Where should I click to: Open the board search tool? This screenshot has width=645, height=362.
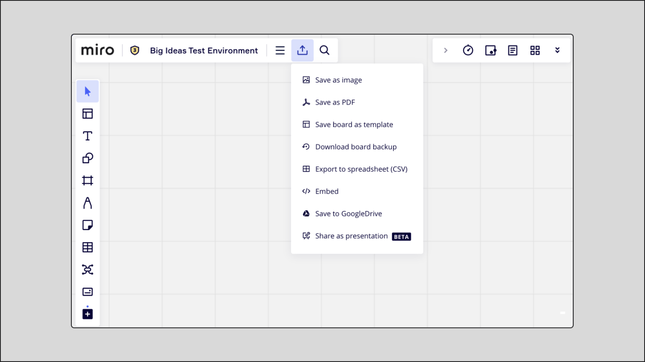click(324, 50)
